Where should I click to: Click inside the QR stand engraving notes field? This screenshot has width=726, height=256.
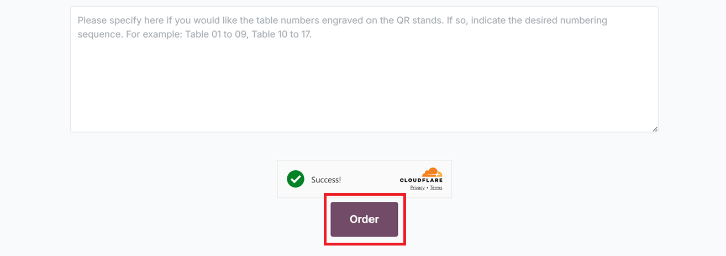[x=364, y=83]
